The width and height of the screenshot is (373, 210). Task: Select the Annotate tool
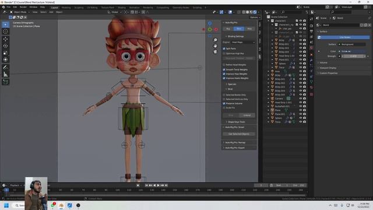pyautogui.click(x=5, y=68)
